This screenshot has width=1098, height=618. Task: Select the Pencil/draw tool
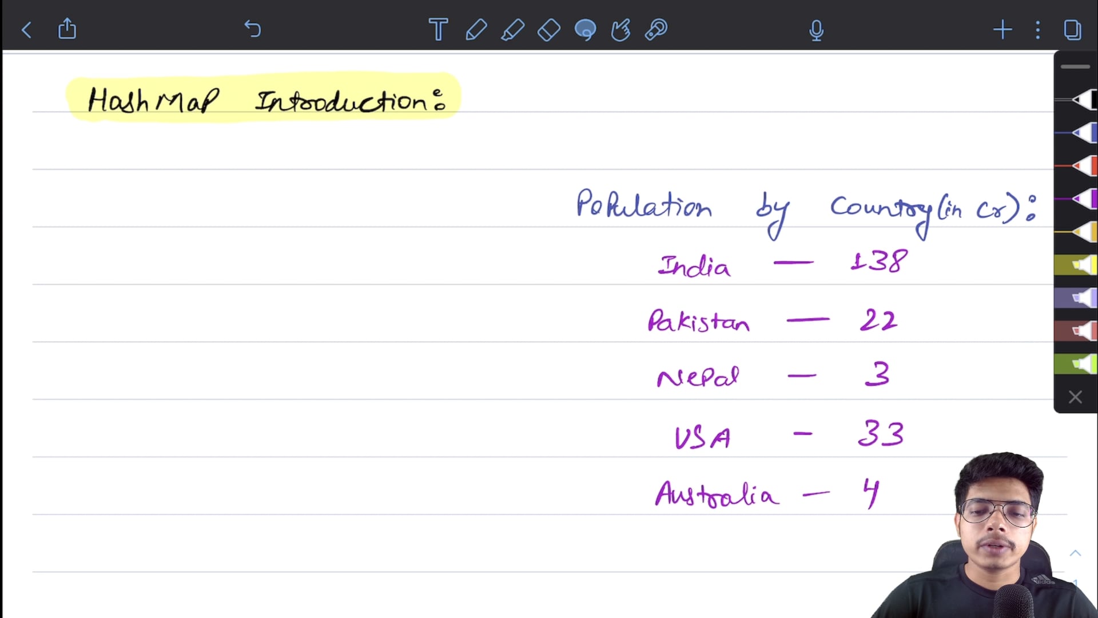coord(475,29)
